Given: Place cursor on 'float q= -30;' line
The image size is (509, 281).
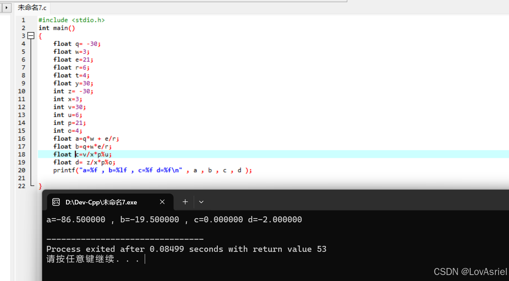Looking at the screenshot, I should pos(77,44).
